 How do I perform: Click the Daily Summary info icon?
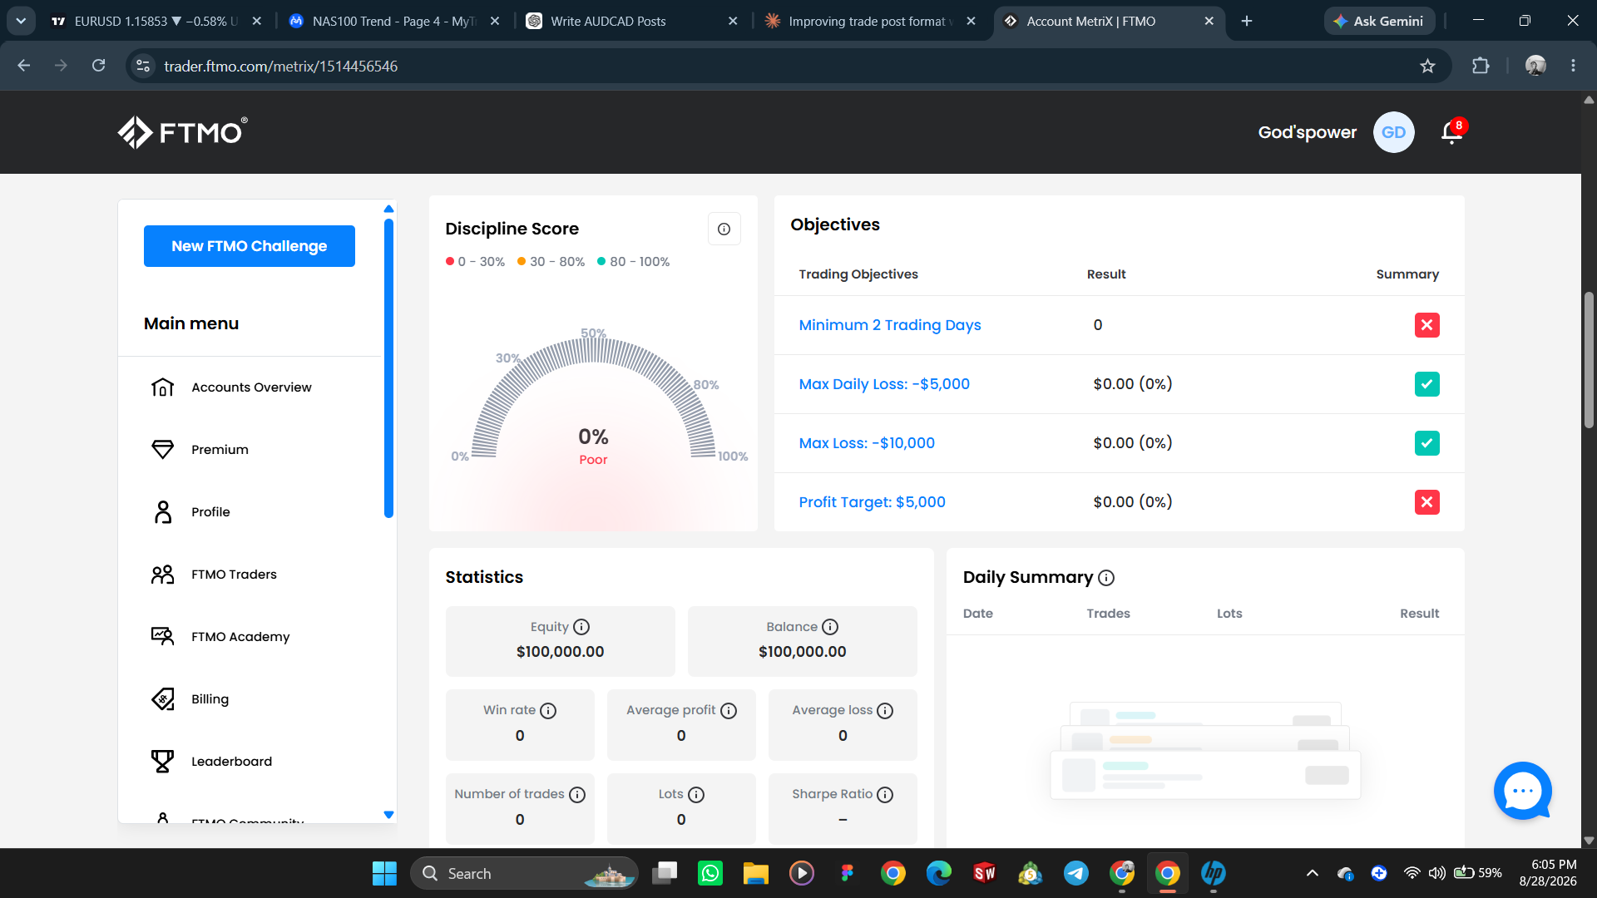[1106, 578]
